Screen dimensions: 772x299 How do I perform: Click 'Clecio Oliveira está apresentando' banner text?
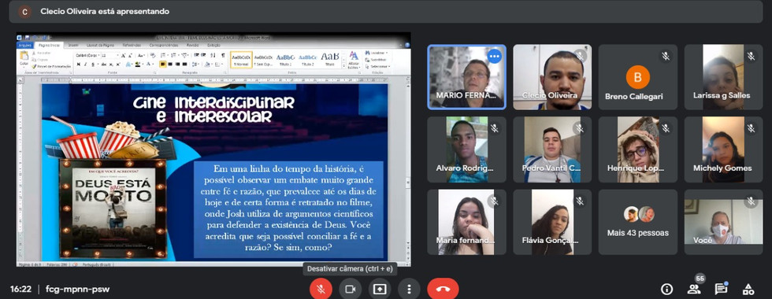105,11
